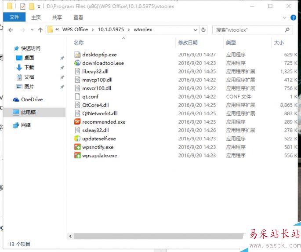Switch to the 共享 ribbon tab
Image resolution: width=301 pixels, height=252 pixels.
coord(57,18)
